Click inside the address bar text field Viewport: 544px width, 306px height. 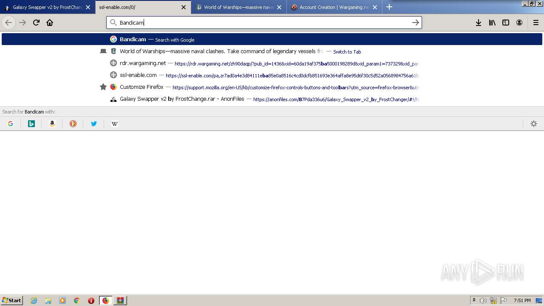click(x=263, y=23)
